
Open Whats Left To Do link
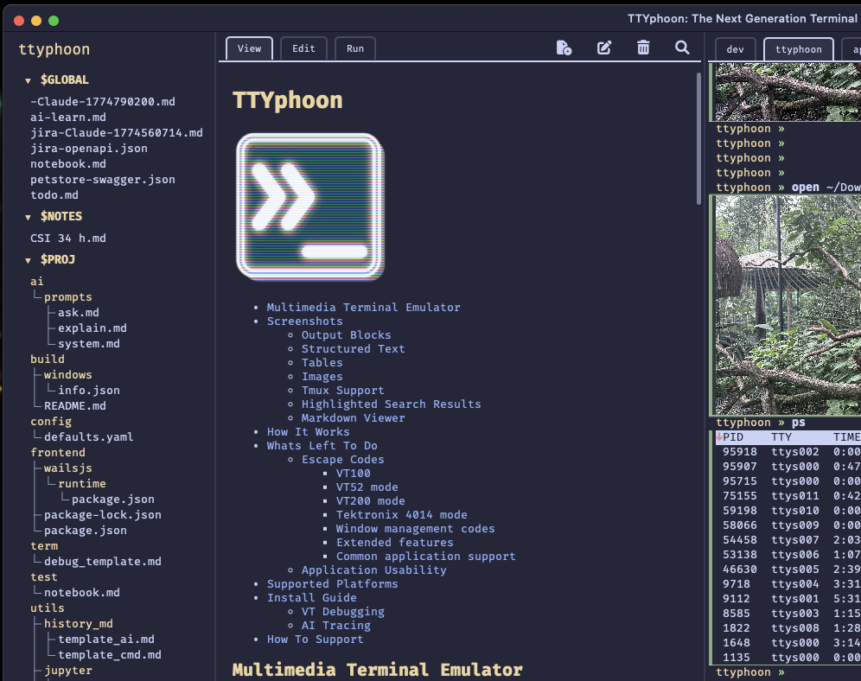click(x=322, y=446)
